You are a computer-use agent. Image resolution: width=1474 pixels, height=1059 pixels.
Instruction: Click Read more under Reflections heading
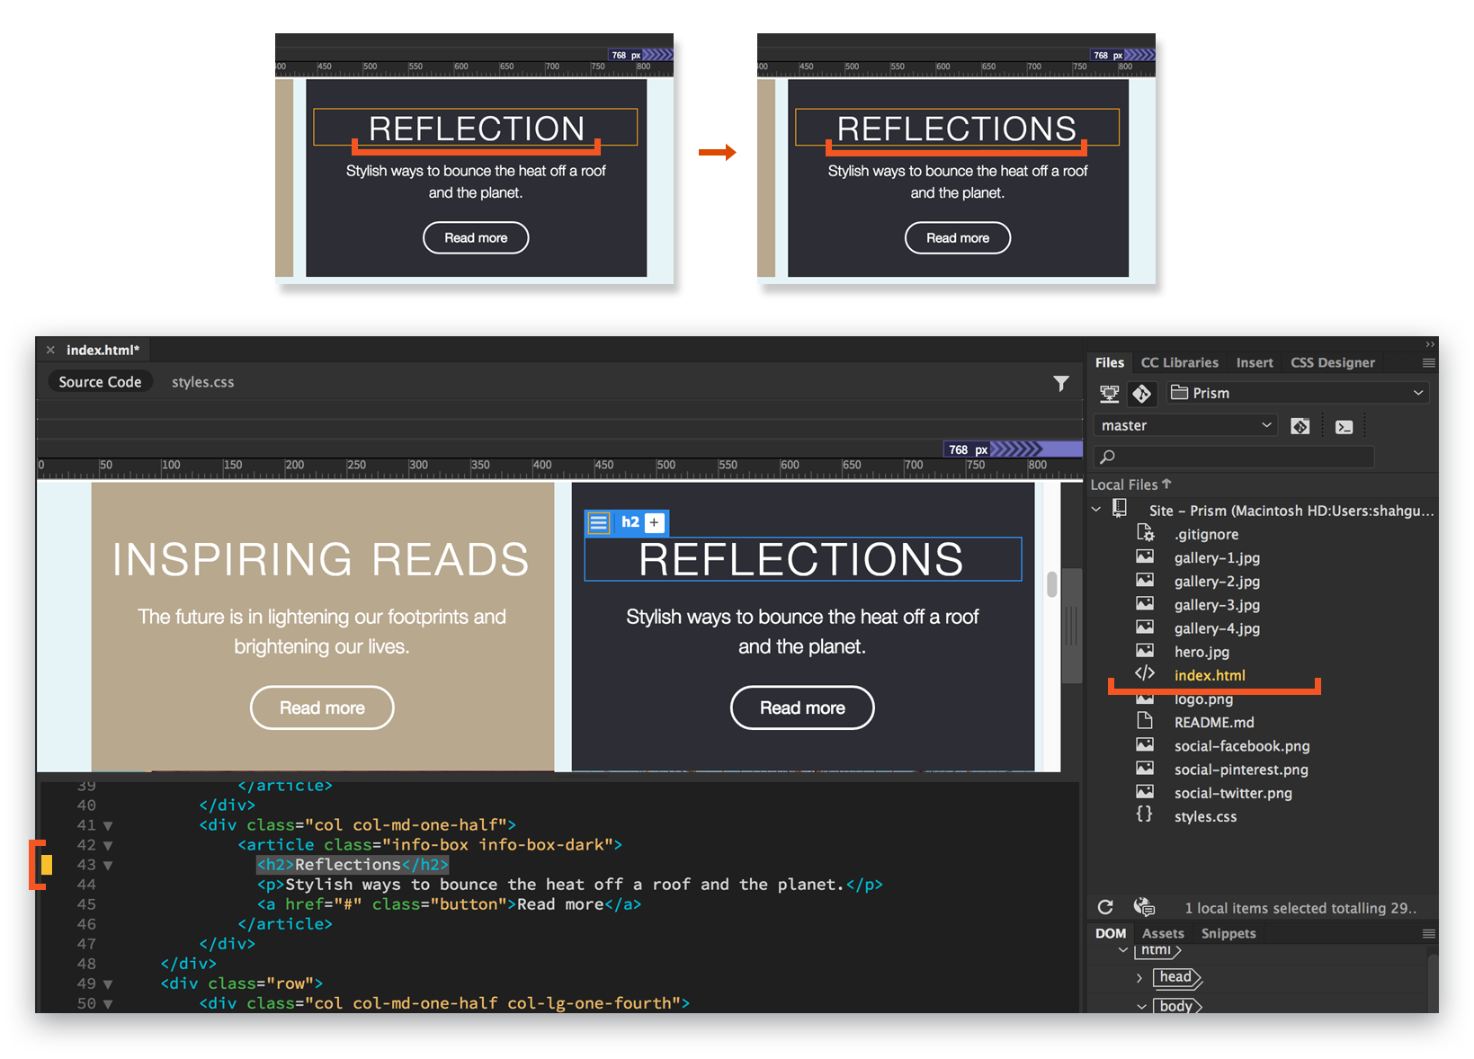click(x=801, y=707)
